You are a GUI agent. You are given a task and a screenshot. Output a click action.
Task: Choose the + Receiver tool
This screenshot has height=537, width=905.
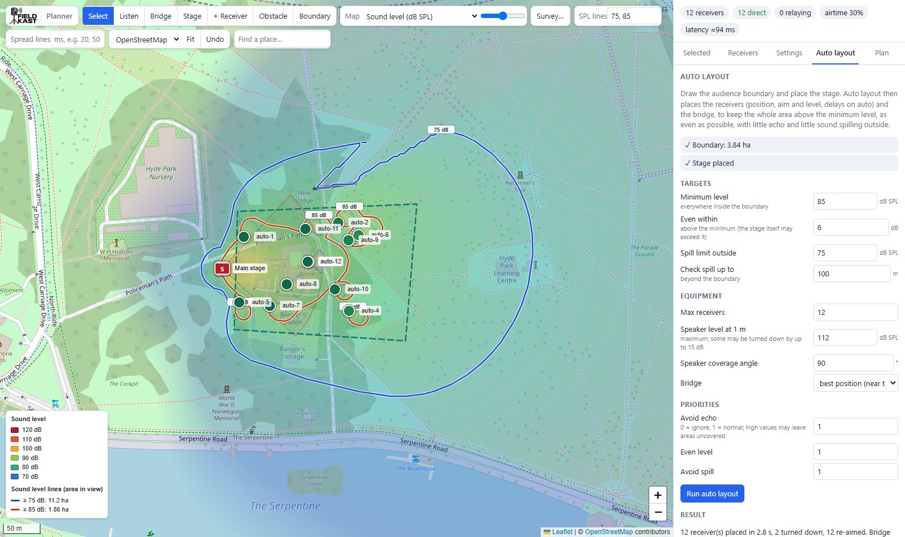click(x=230, y=16)
